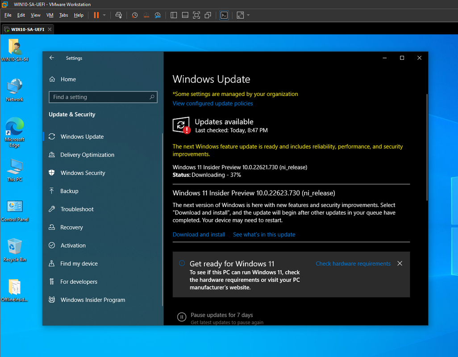
Task: Click View configured update policies link
Action: (x=212, y=104)
